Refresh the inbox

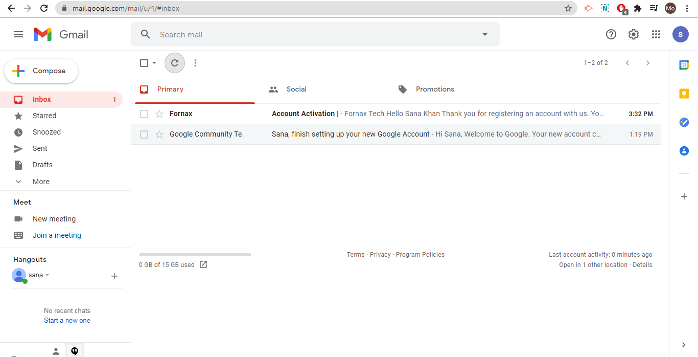[175, 63]
